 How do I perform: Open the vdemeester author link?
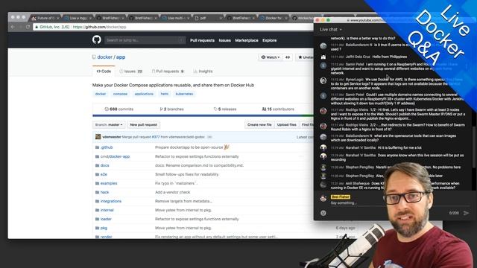pos(112,137)
